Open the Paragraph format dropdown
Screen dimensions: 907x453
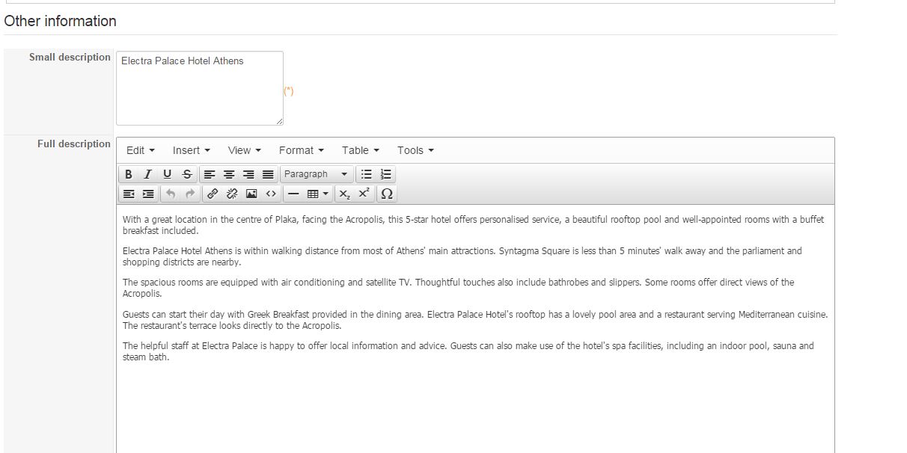(316, 174)
